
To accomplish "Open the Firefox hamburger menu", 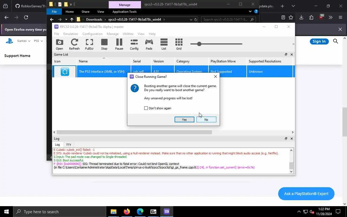I will pos(340,17).
